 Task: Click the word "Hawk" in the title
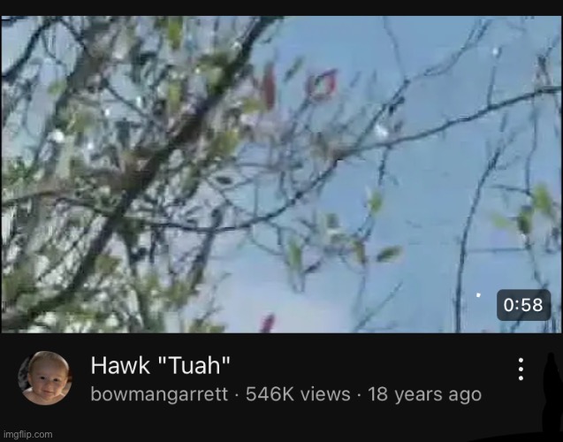pyautogui.click(x=120, y=365)
